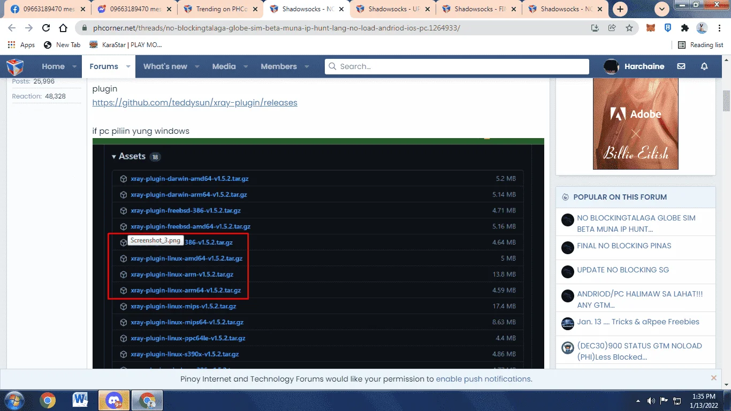Open ANDRIOD/PC HALIMAW SA LAHAT thread
731x411 pixels.
(640, 299)
